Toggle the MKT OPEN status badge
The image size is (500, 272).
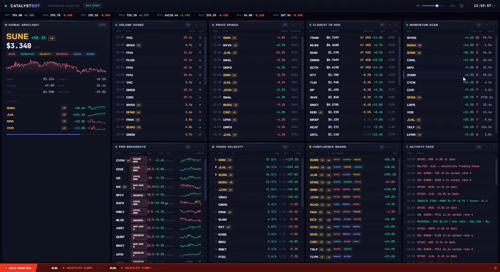tap(93, 6)
